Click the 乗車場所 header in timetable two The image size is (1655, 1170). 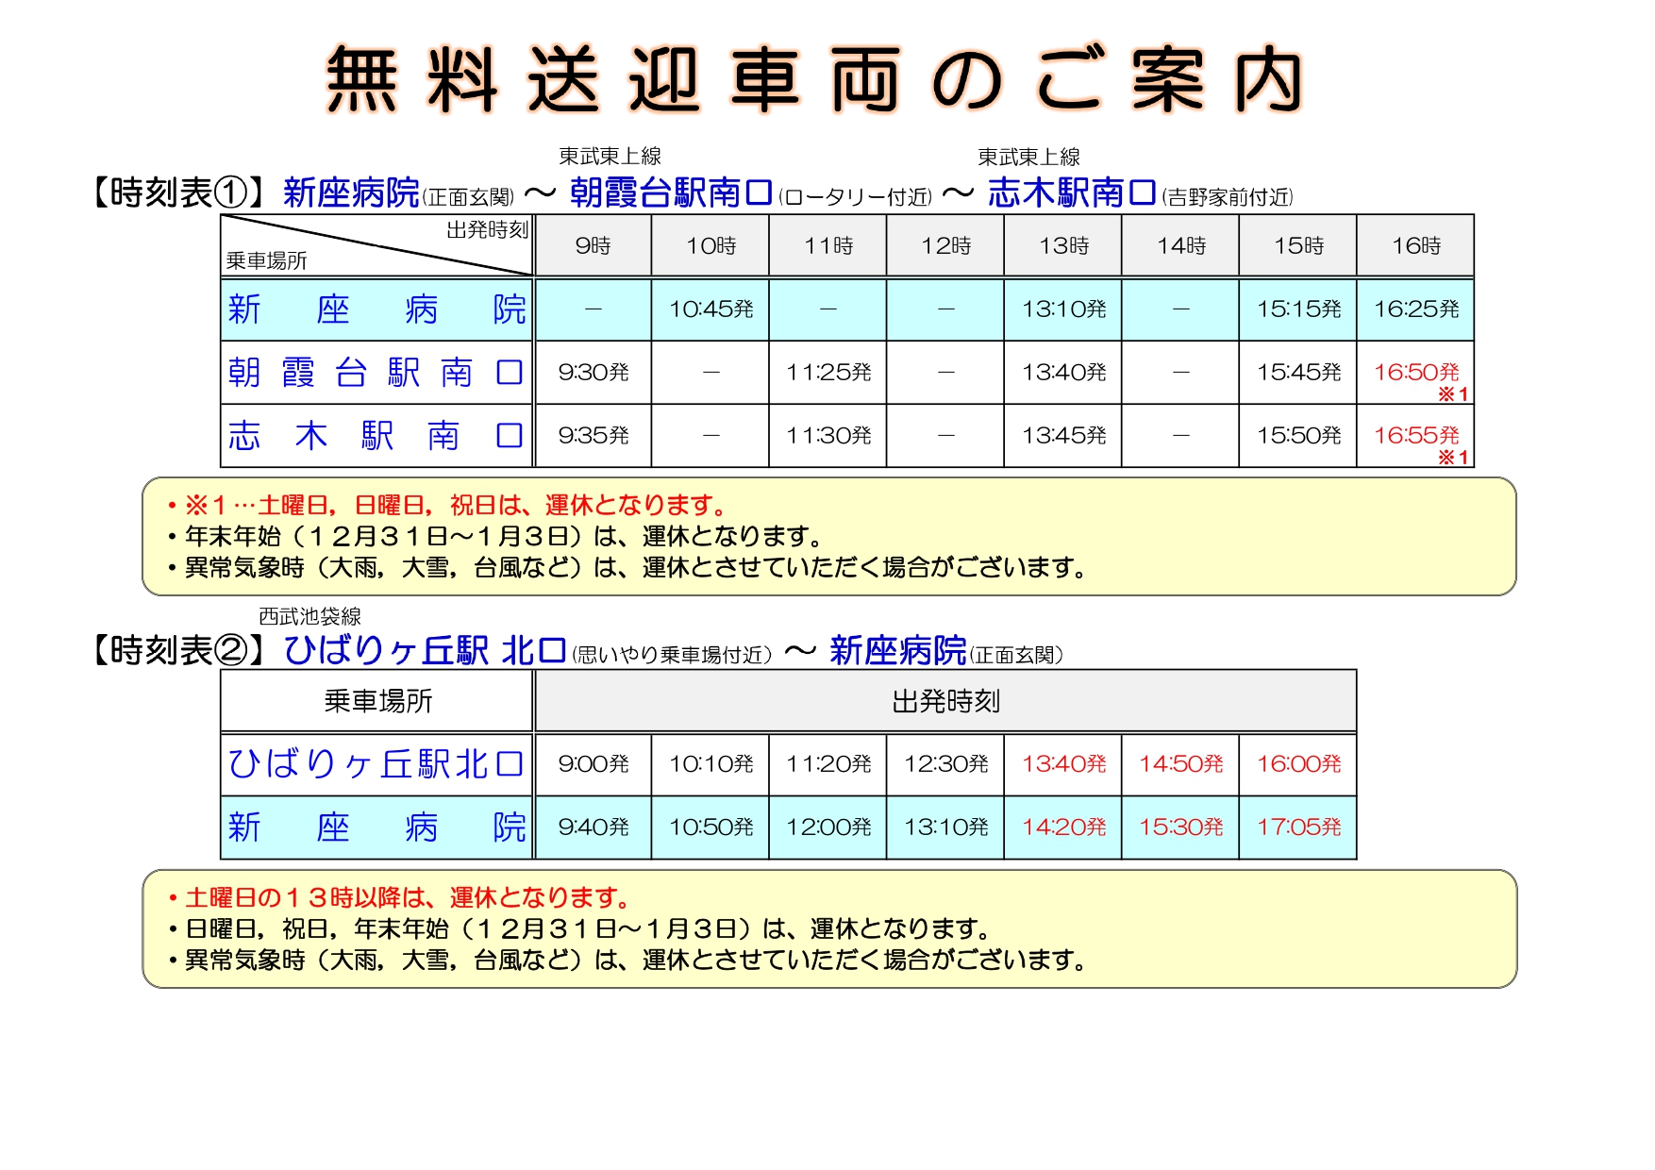tap(377, 701)
